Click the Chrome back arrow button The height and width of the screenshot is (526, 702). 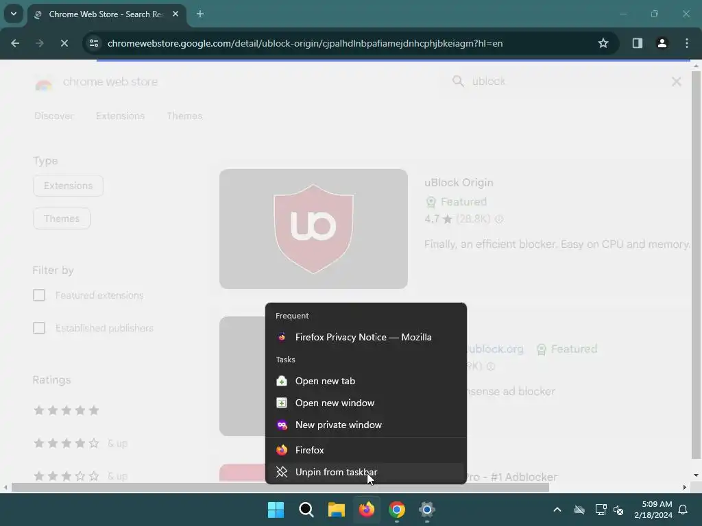click(x=15, y=43)
